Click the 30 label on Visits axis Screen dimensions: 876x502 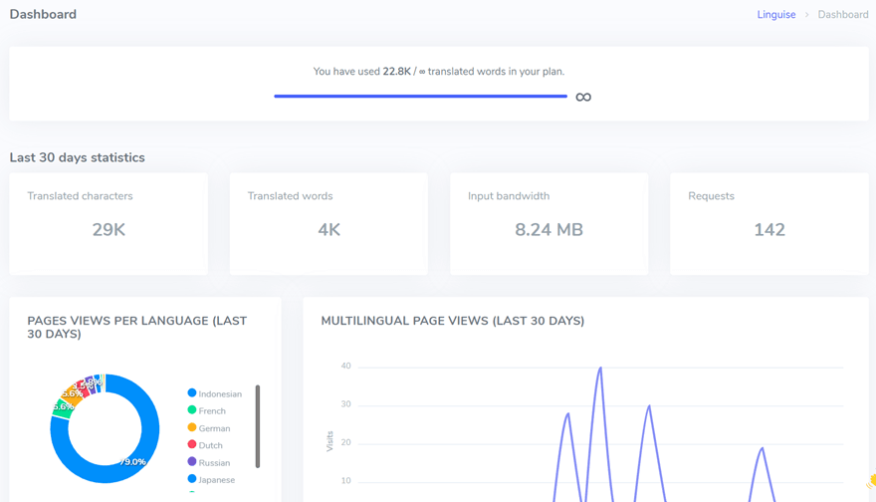[345, 404]
